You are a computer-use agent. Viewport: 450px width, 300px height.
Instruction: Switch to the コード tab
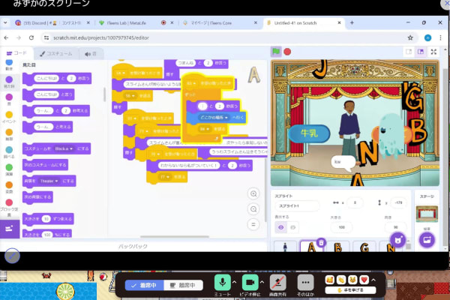[16, 53]
